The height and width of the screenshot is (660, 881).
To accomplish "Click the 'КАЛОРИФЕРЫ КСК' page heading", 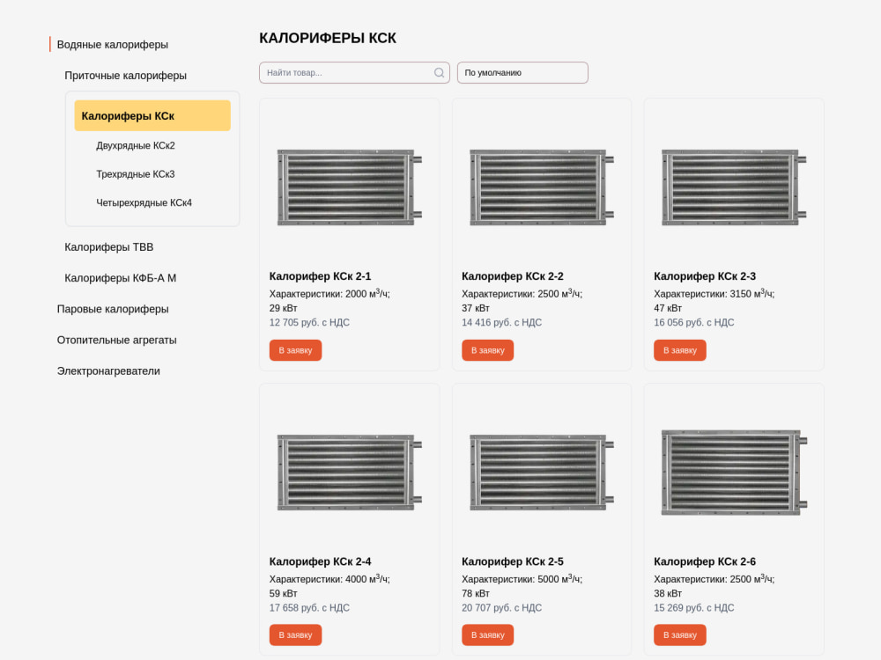I will tap(328, 38).
